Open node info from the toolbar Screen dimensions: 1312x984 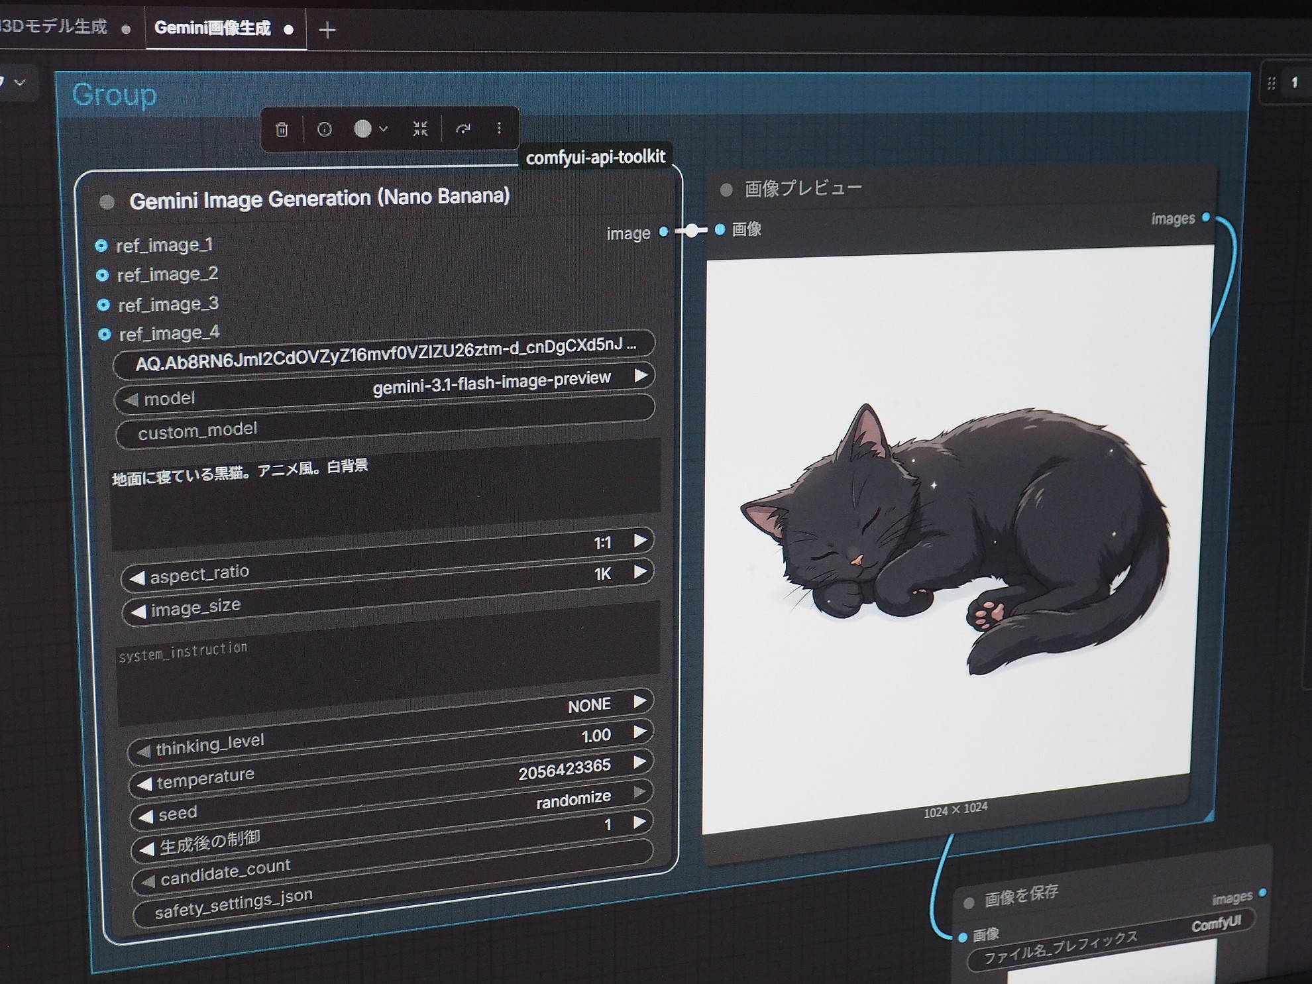324,129
